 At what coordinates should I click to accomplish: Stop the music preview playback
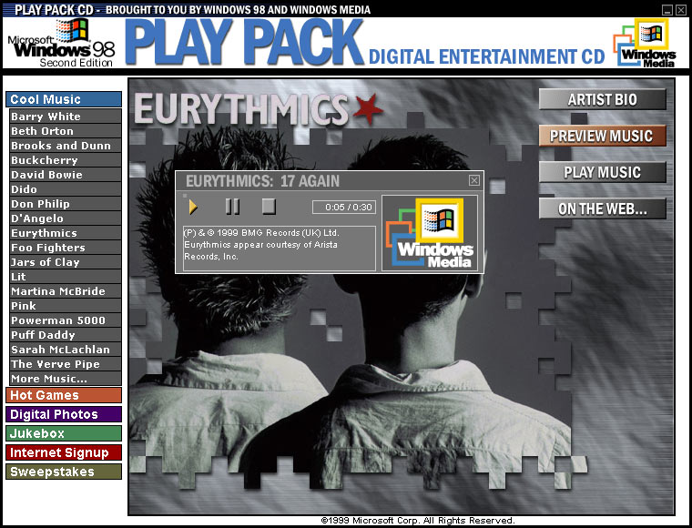pyautogui.click(x=269, y=207)
